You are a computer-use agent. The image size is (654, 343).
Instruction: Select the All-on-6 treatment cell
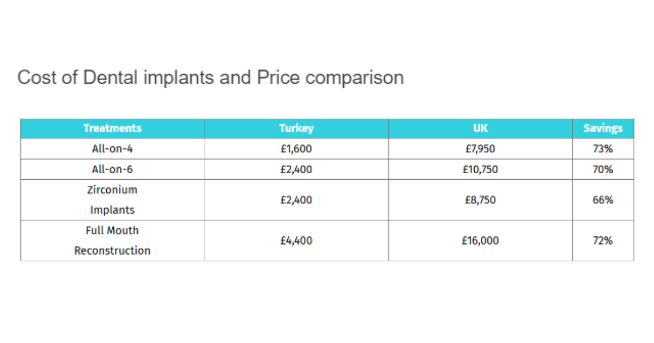point(112,169)
